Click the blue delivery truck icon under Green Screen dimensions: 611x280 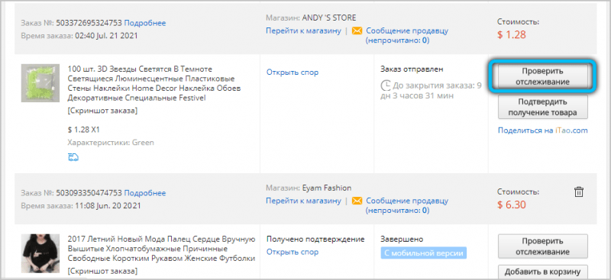[x=73, y=157]
